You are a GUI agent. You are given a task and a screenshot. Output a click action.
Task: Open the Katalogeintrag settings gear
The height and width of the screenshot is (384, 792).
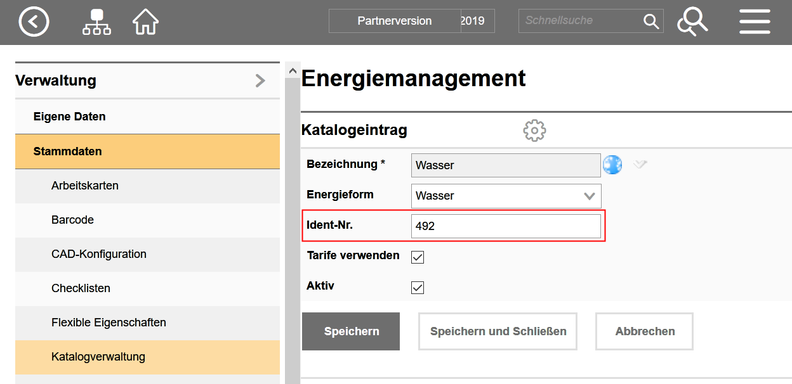pos(534,130)
